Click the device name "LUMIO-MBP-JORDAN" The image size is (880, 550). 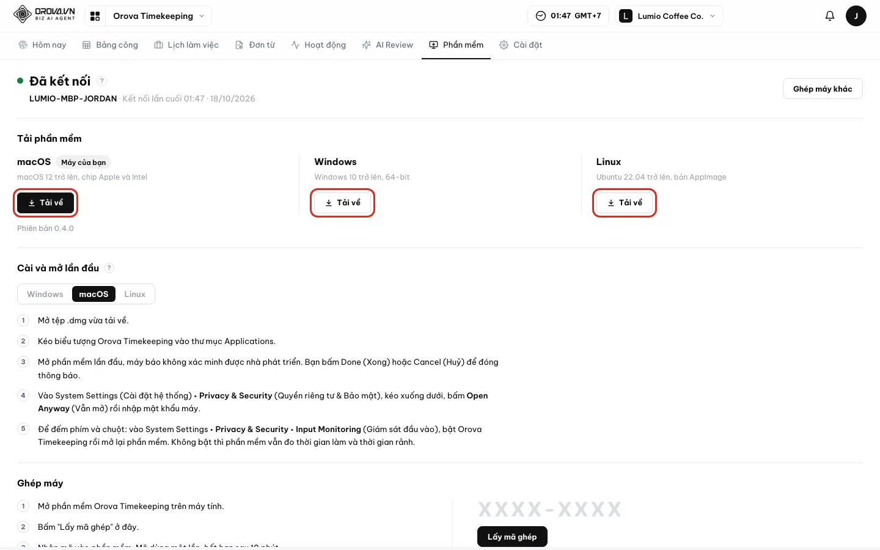pos(73,98)
